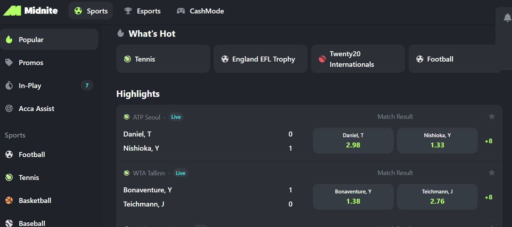This screenshot has height=227, width=512.
Task: Choose Teichmann, J odds 2.76
Action: click(437, 197)
